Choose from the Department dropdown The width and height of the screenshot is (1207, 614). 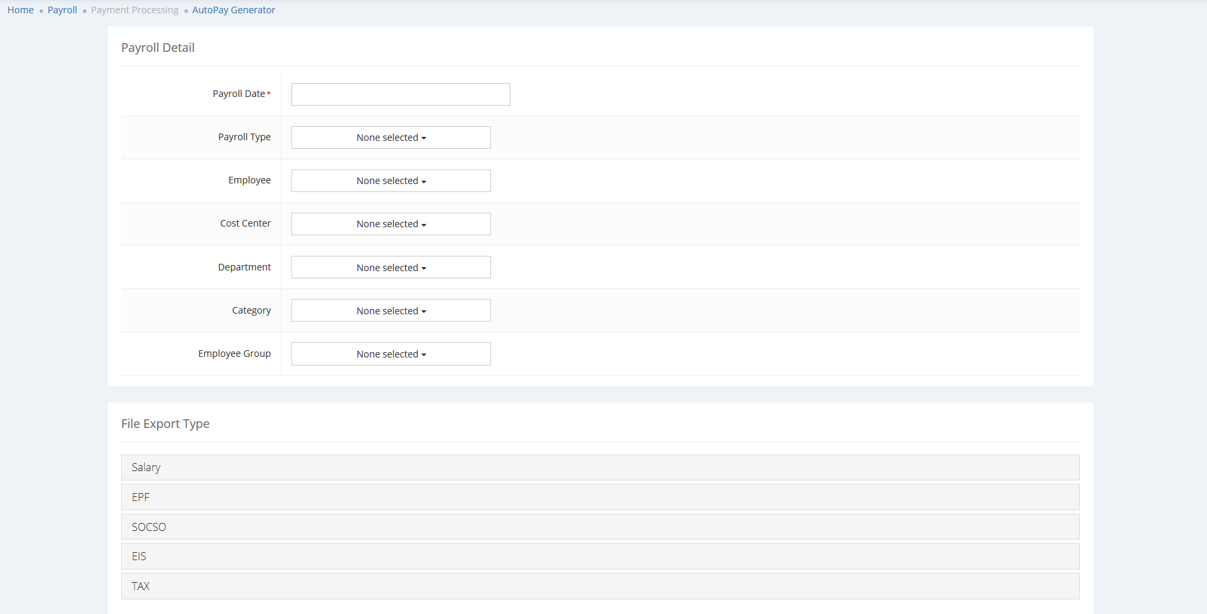[391, 267]
